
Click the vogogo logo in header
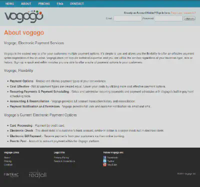tap(24, 16)
